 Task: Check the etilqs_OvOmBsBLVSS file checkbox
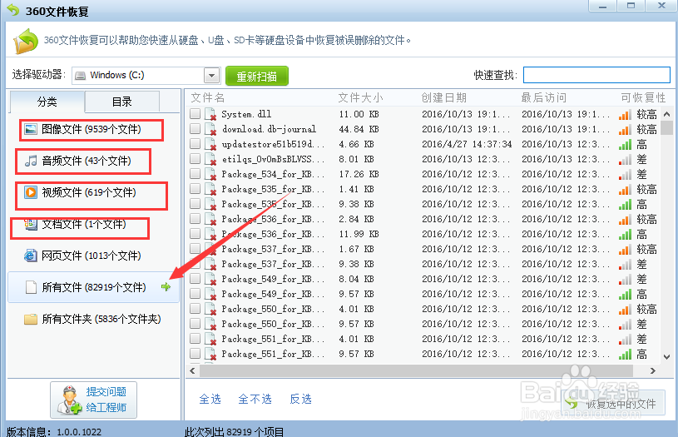[x=195, y=159]
